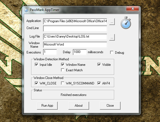Browse for the Log File location
Image resolution: width=160 pixels, height=122 pixels.
[x=112, y=37]
